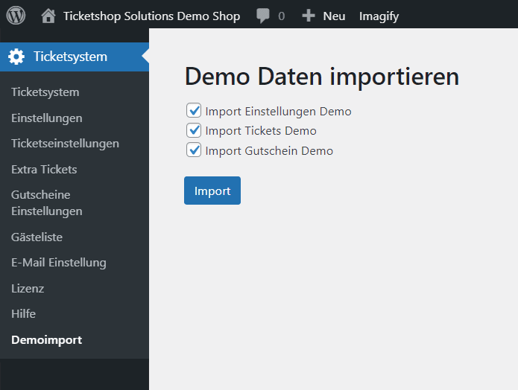Open the Lizenz submenu item

[x=28, y=288]
